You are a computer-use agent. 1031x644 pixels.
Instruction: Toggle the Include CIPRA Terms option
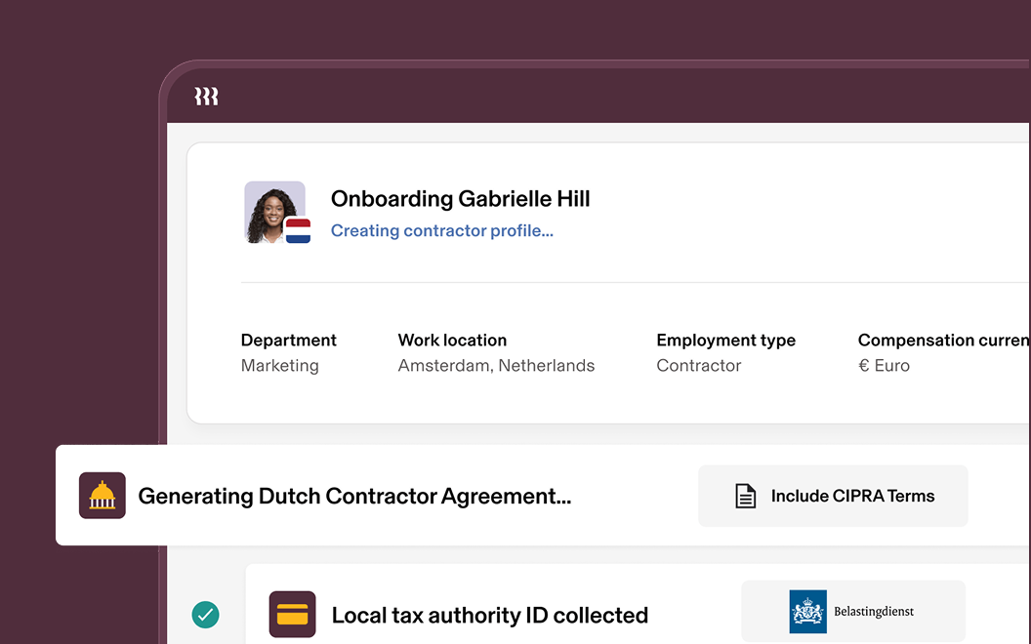[833, 496]
